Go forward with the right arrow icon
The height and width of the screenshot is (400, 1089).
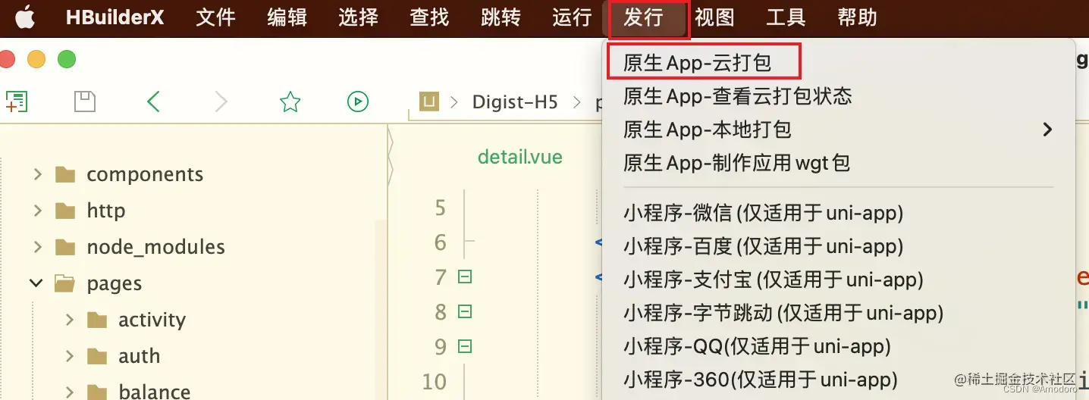pyautogui.click(x=221, y=102)
